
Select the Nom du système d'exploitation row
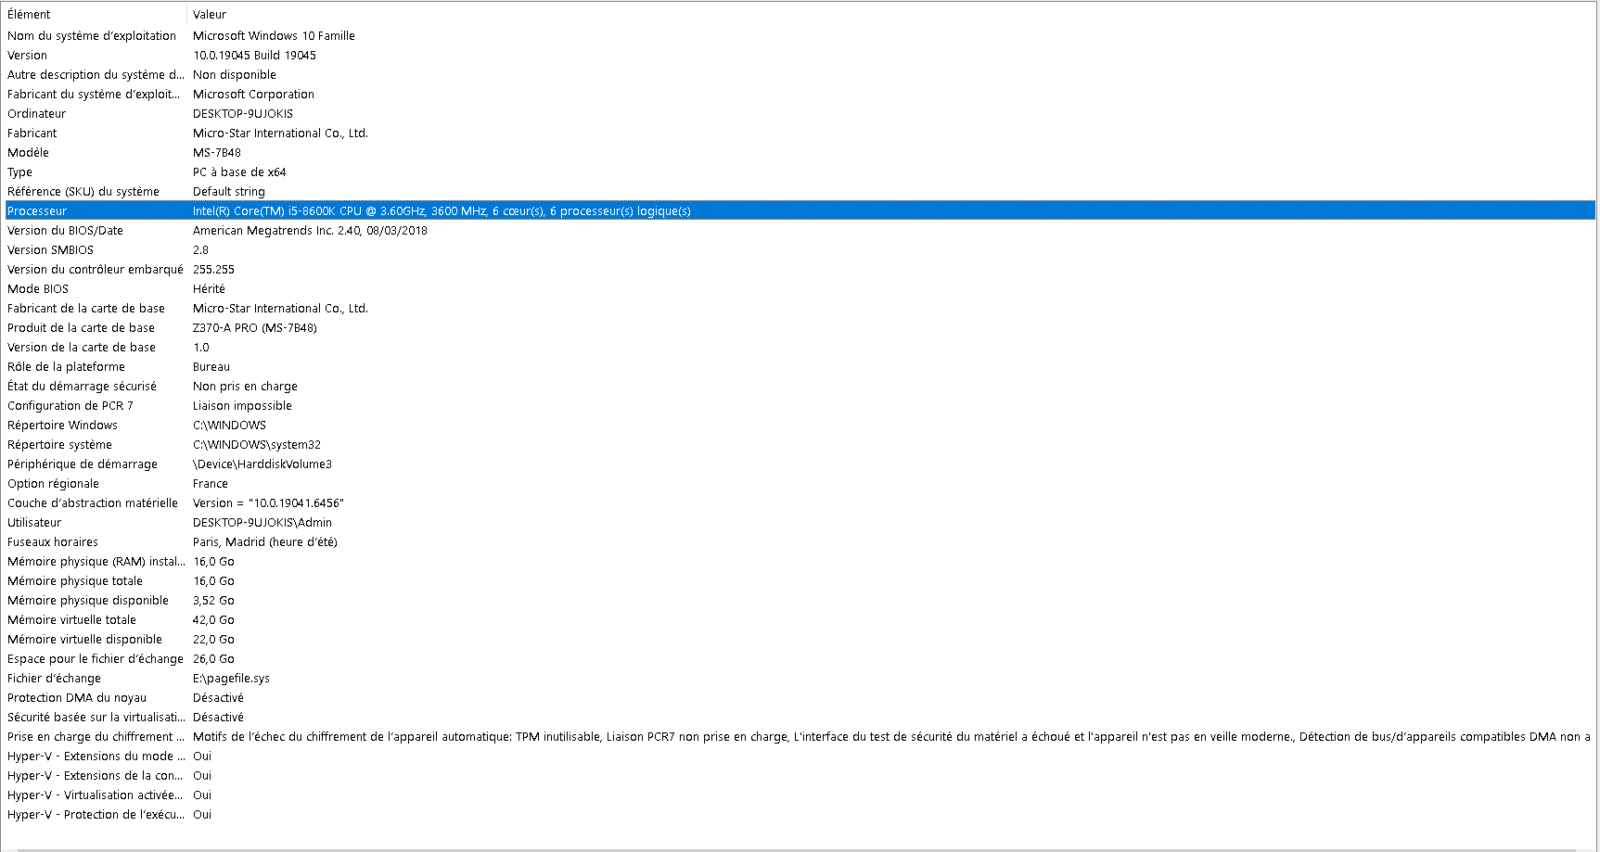tap(800, 35)
